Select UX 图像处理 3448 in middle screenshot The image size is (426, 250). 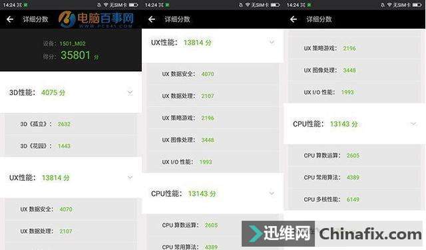(213, 140)
